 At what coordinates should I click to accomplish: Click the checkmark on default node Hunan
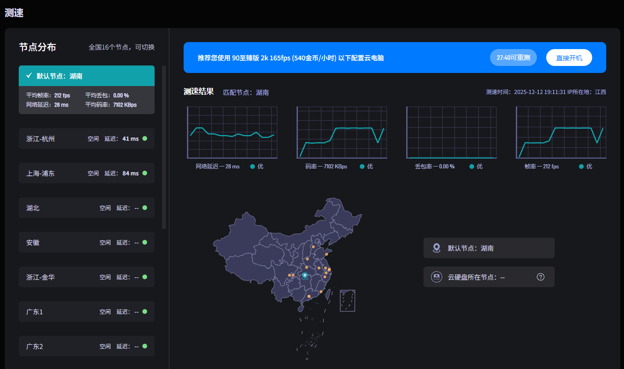coord(29,76)
